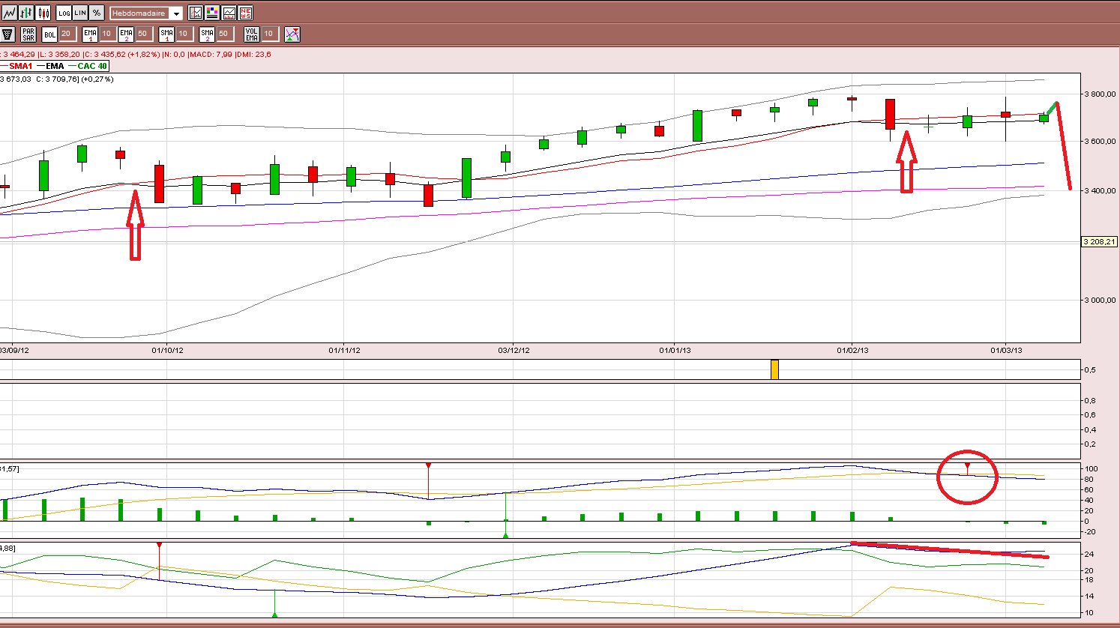This screenshot has width=1120, height=628.
Task: Enable percent (%) scale
Action: [x=97, y=13]
